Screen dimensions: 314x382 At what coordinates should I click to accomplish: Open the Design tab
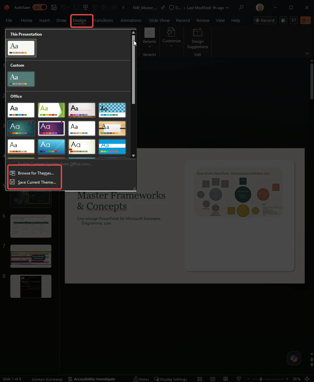click(x=79, y=21)
